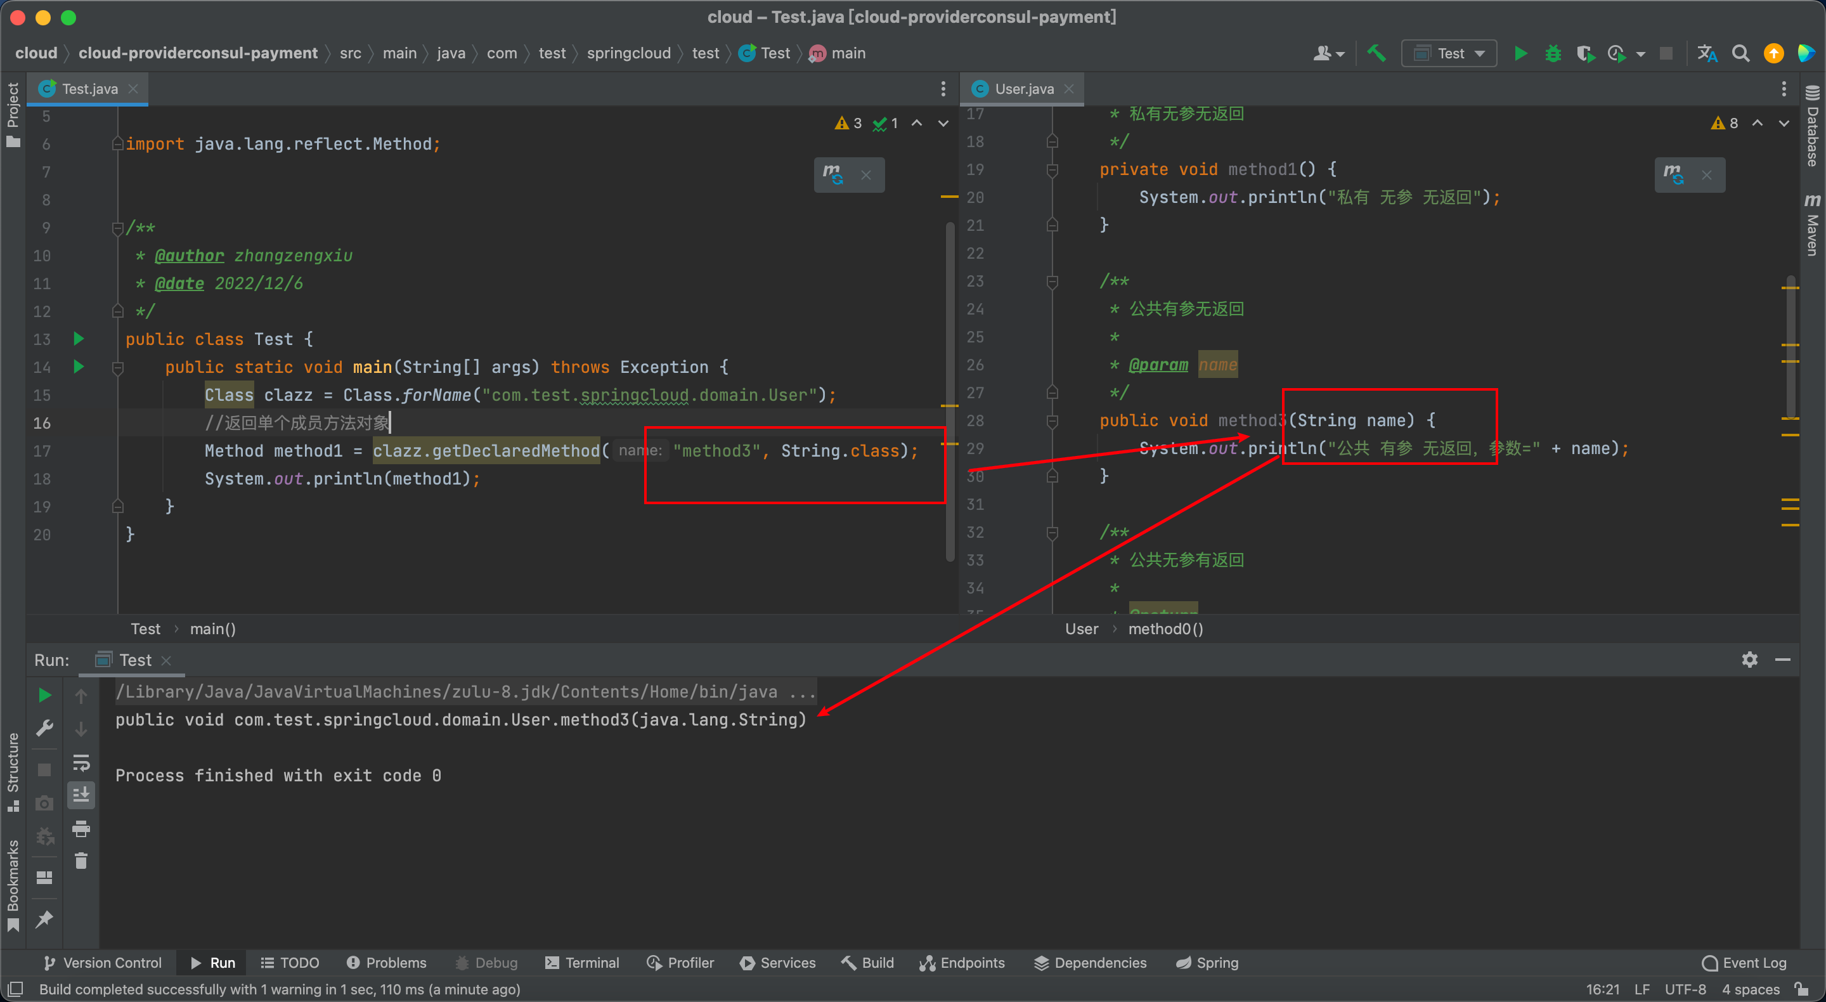The height and width of the screenshot is (1002, 1826).
Task: Run main method from gutter line 14
Action: (79, 367)
